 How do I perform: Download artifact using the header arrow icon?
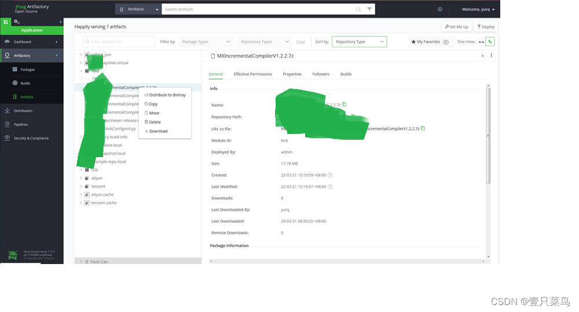(x=482, y=55)
